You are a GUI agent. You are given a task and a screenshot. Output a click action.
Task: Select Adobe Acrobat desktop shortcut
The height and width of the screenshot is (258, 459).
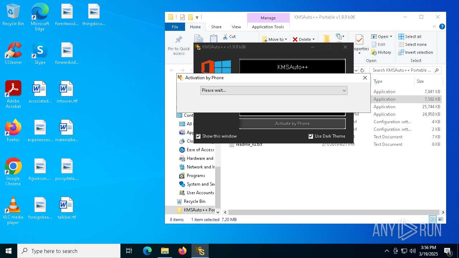pyautogui.click(x=13, y=95)
